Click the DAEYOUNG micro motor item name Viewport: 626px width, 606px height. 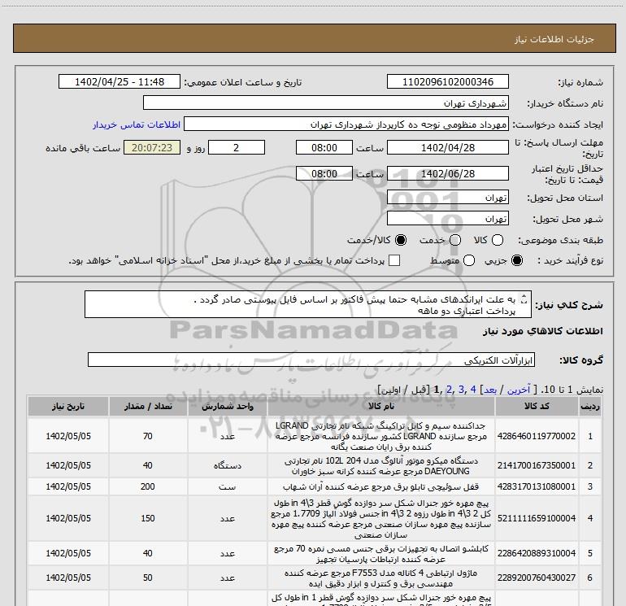click(x=380, y=466)
